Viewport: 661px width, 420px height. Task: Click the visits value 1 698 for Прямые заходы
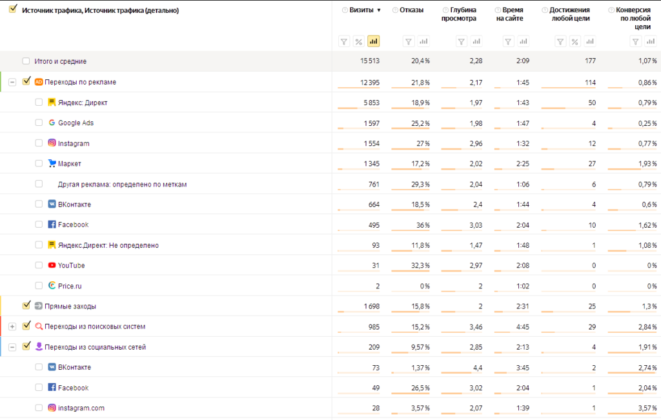372,306
